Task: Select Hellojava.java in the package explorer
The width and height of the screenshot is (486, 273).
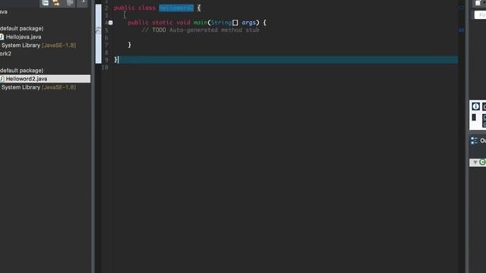Action: (24, 37)
